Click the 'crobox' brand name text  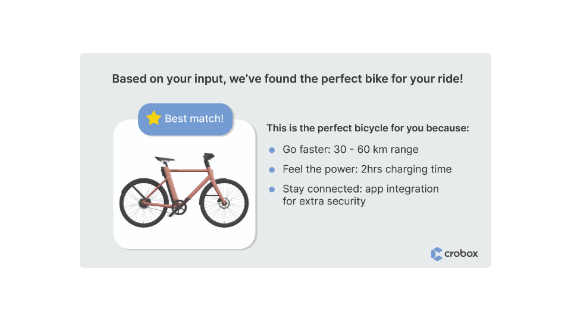coord(462,254)
